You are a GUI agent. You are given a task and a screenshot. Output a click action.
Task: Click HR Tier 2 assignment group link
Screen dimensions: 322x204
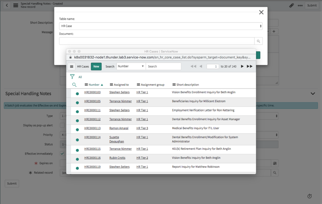[x=142, y=158]
